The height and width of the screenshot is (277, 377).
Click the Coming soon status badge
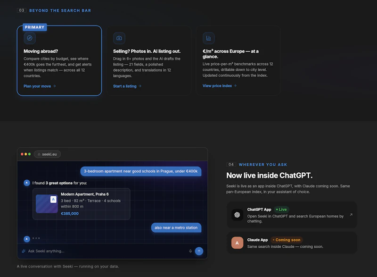coord(287,240)
